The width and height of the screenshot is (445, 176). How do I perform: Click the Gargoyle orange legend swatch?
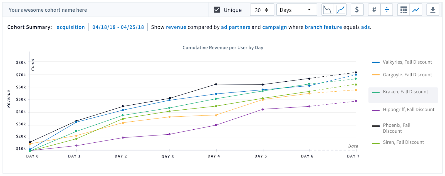click(376, 75)
